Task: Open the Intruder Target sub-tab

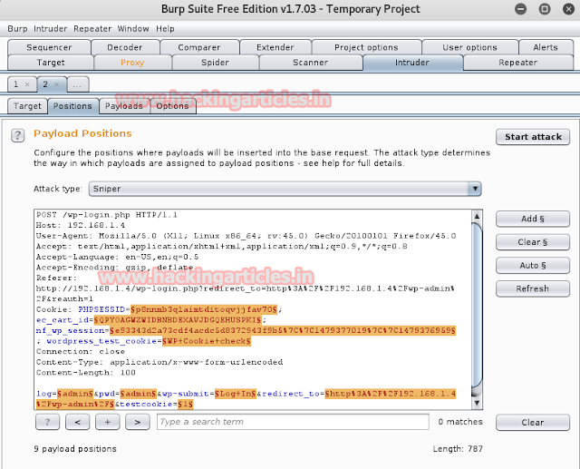Action: [27, 106]
